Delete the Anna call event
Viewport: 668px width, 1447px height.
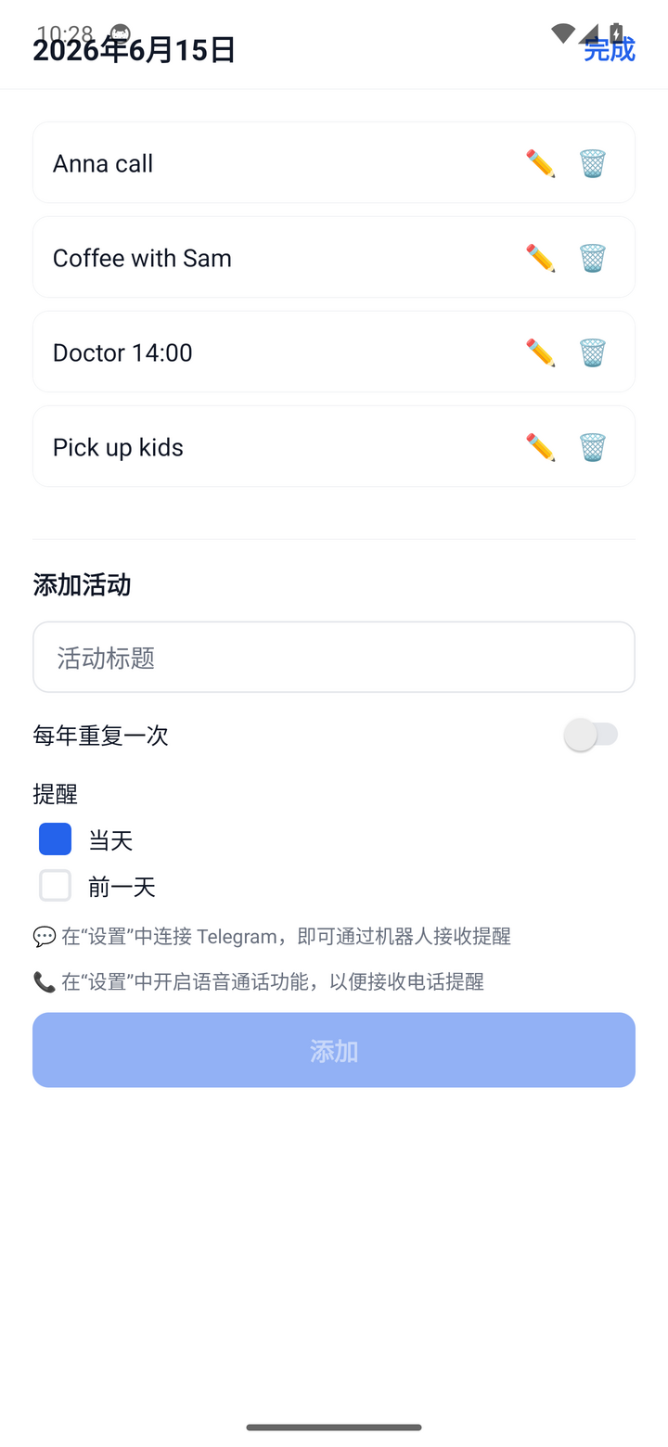point(593,163)
